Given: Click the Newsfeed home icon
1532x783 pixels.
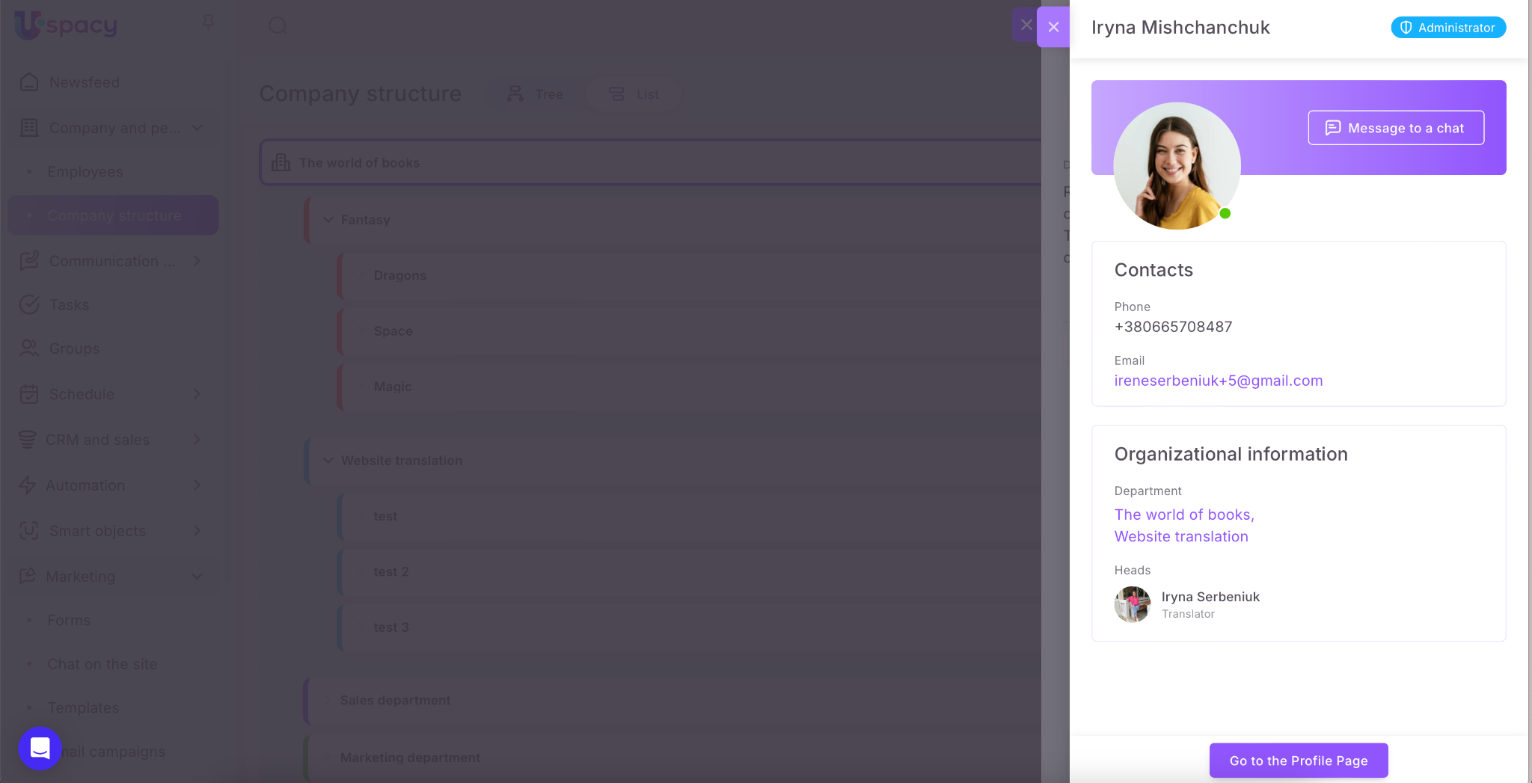Looking at the screenshot, I should (x=29, y=82).
